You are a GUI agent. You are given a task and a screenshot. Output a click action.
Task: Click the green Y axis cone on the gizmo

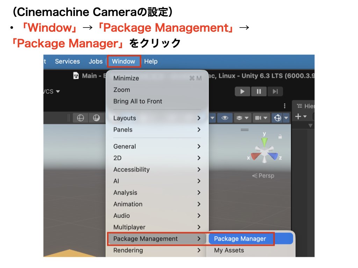[265, 141]
